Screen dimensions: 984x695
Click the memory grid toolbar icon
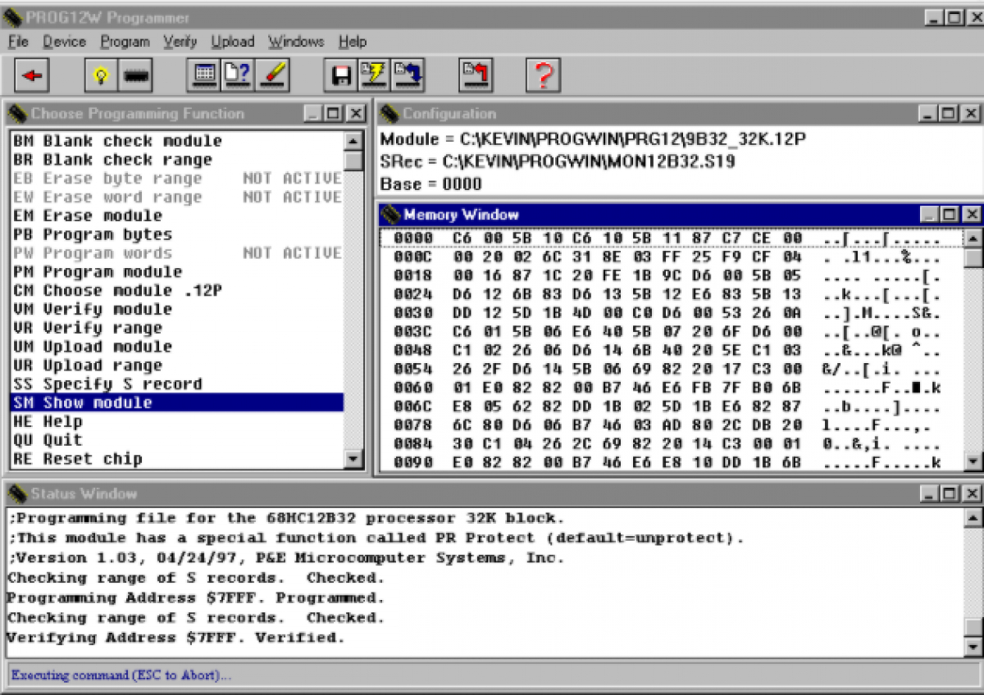(x=205, y=75)
